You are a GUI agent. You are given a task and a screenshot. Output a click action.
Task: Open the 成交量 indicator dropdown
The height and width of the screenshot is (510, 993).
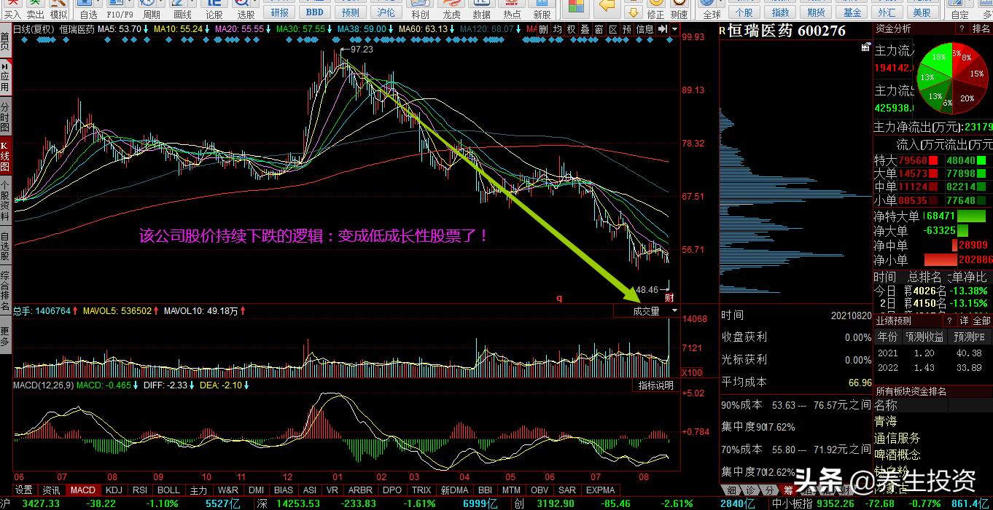pyautogui.click(x=645, y=310)
